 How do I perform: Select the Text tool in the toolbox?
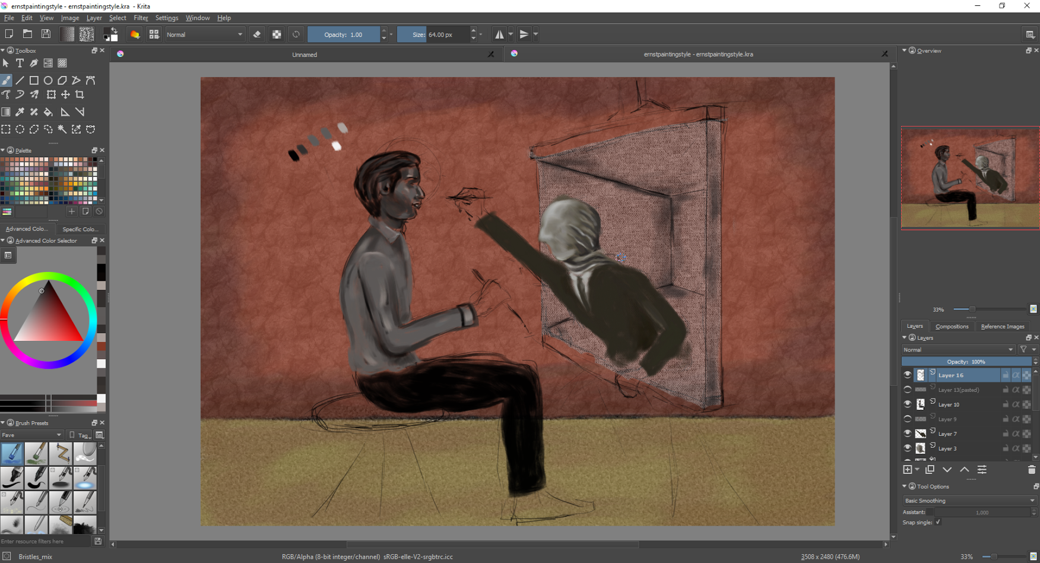click(20, 63)
